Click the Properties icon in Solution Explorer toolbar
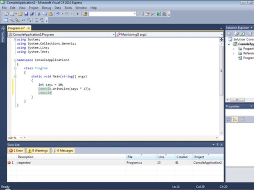Viewport: 254px width, 190px height. (229, 34)
